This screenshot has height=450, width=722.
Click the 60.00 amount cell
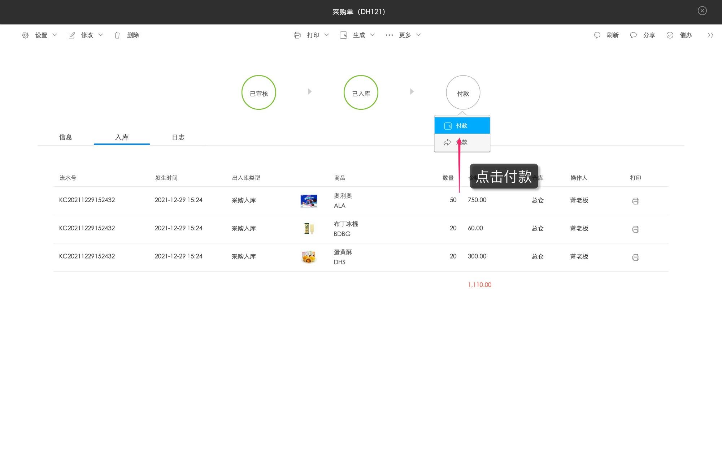click(475, 228)
